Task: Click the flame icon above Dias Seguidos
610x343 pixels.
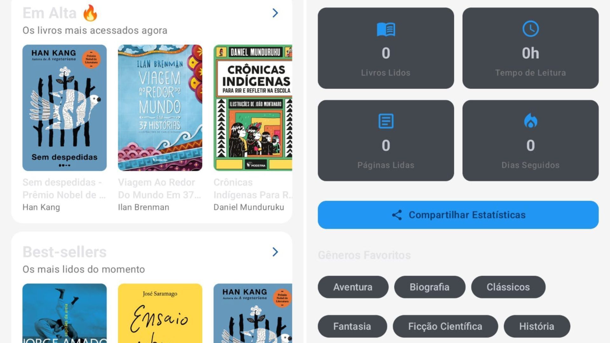Action: tap(530, 121)
